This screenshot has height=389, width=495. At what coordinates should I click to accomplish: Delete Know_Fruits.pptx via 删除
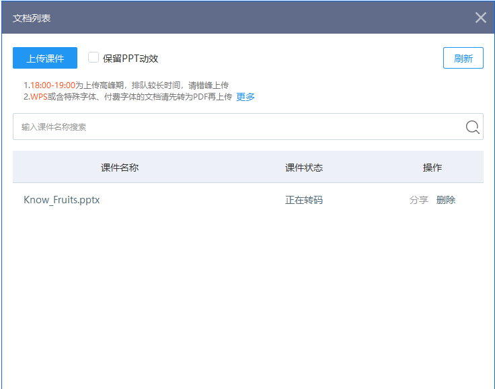pyautogui.click(x=446, y=200)
